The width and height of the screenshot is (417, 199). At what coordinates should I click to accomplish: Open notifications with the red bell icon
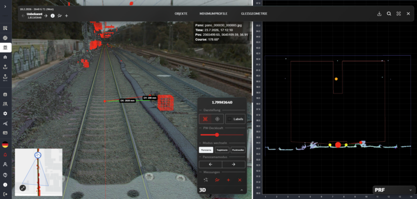click(5, 155)
